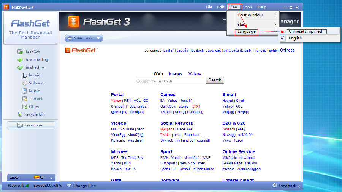Click the Google Custom Search input field
The width and height of the screenshot is (342, 192).
click(170, 81)
